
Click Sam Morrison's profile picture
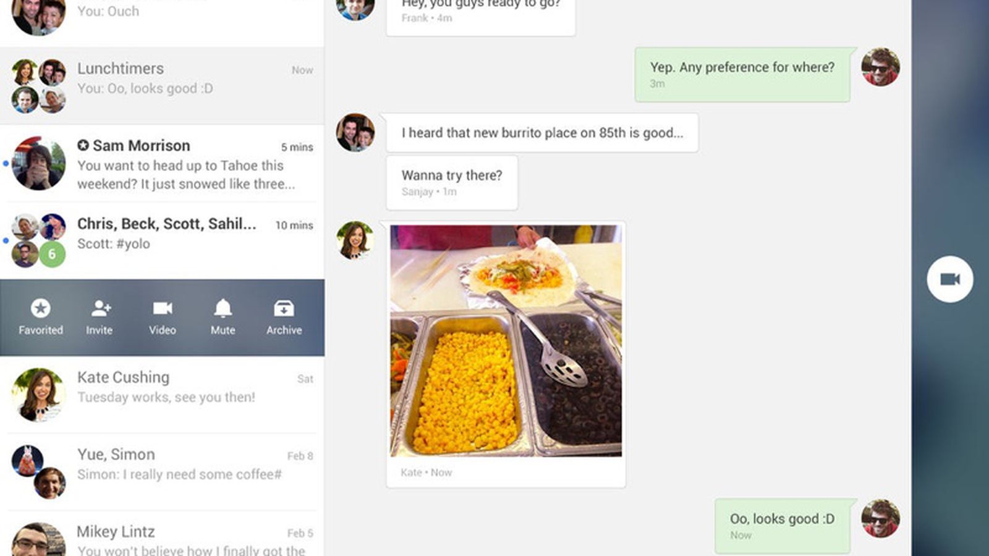(38, 163)
